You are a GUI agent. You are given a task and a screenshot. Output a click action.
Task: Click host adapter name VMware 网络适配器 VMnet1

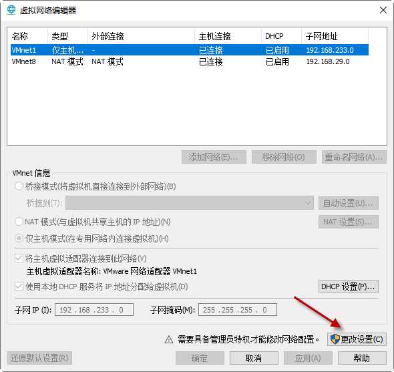pos(150,271)
